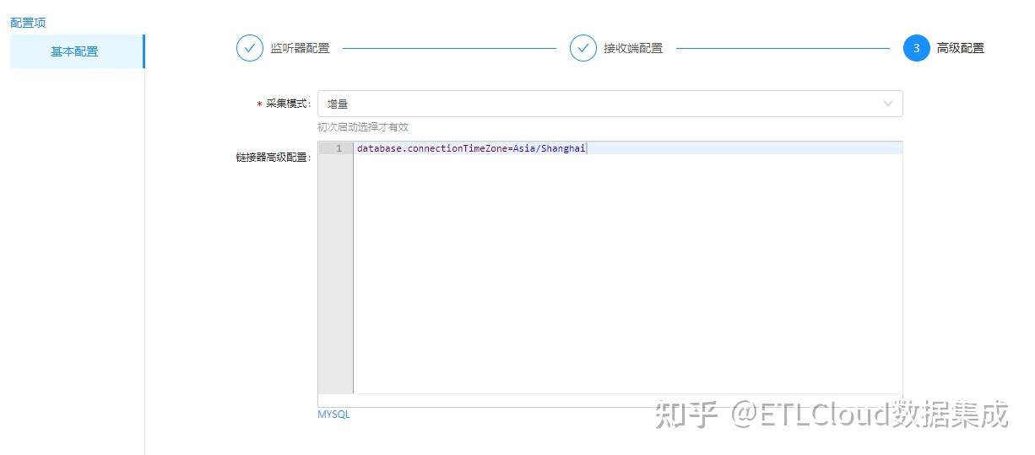Expand the 采集模式 dropdown arrow

tap(888, 104)
